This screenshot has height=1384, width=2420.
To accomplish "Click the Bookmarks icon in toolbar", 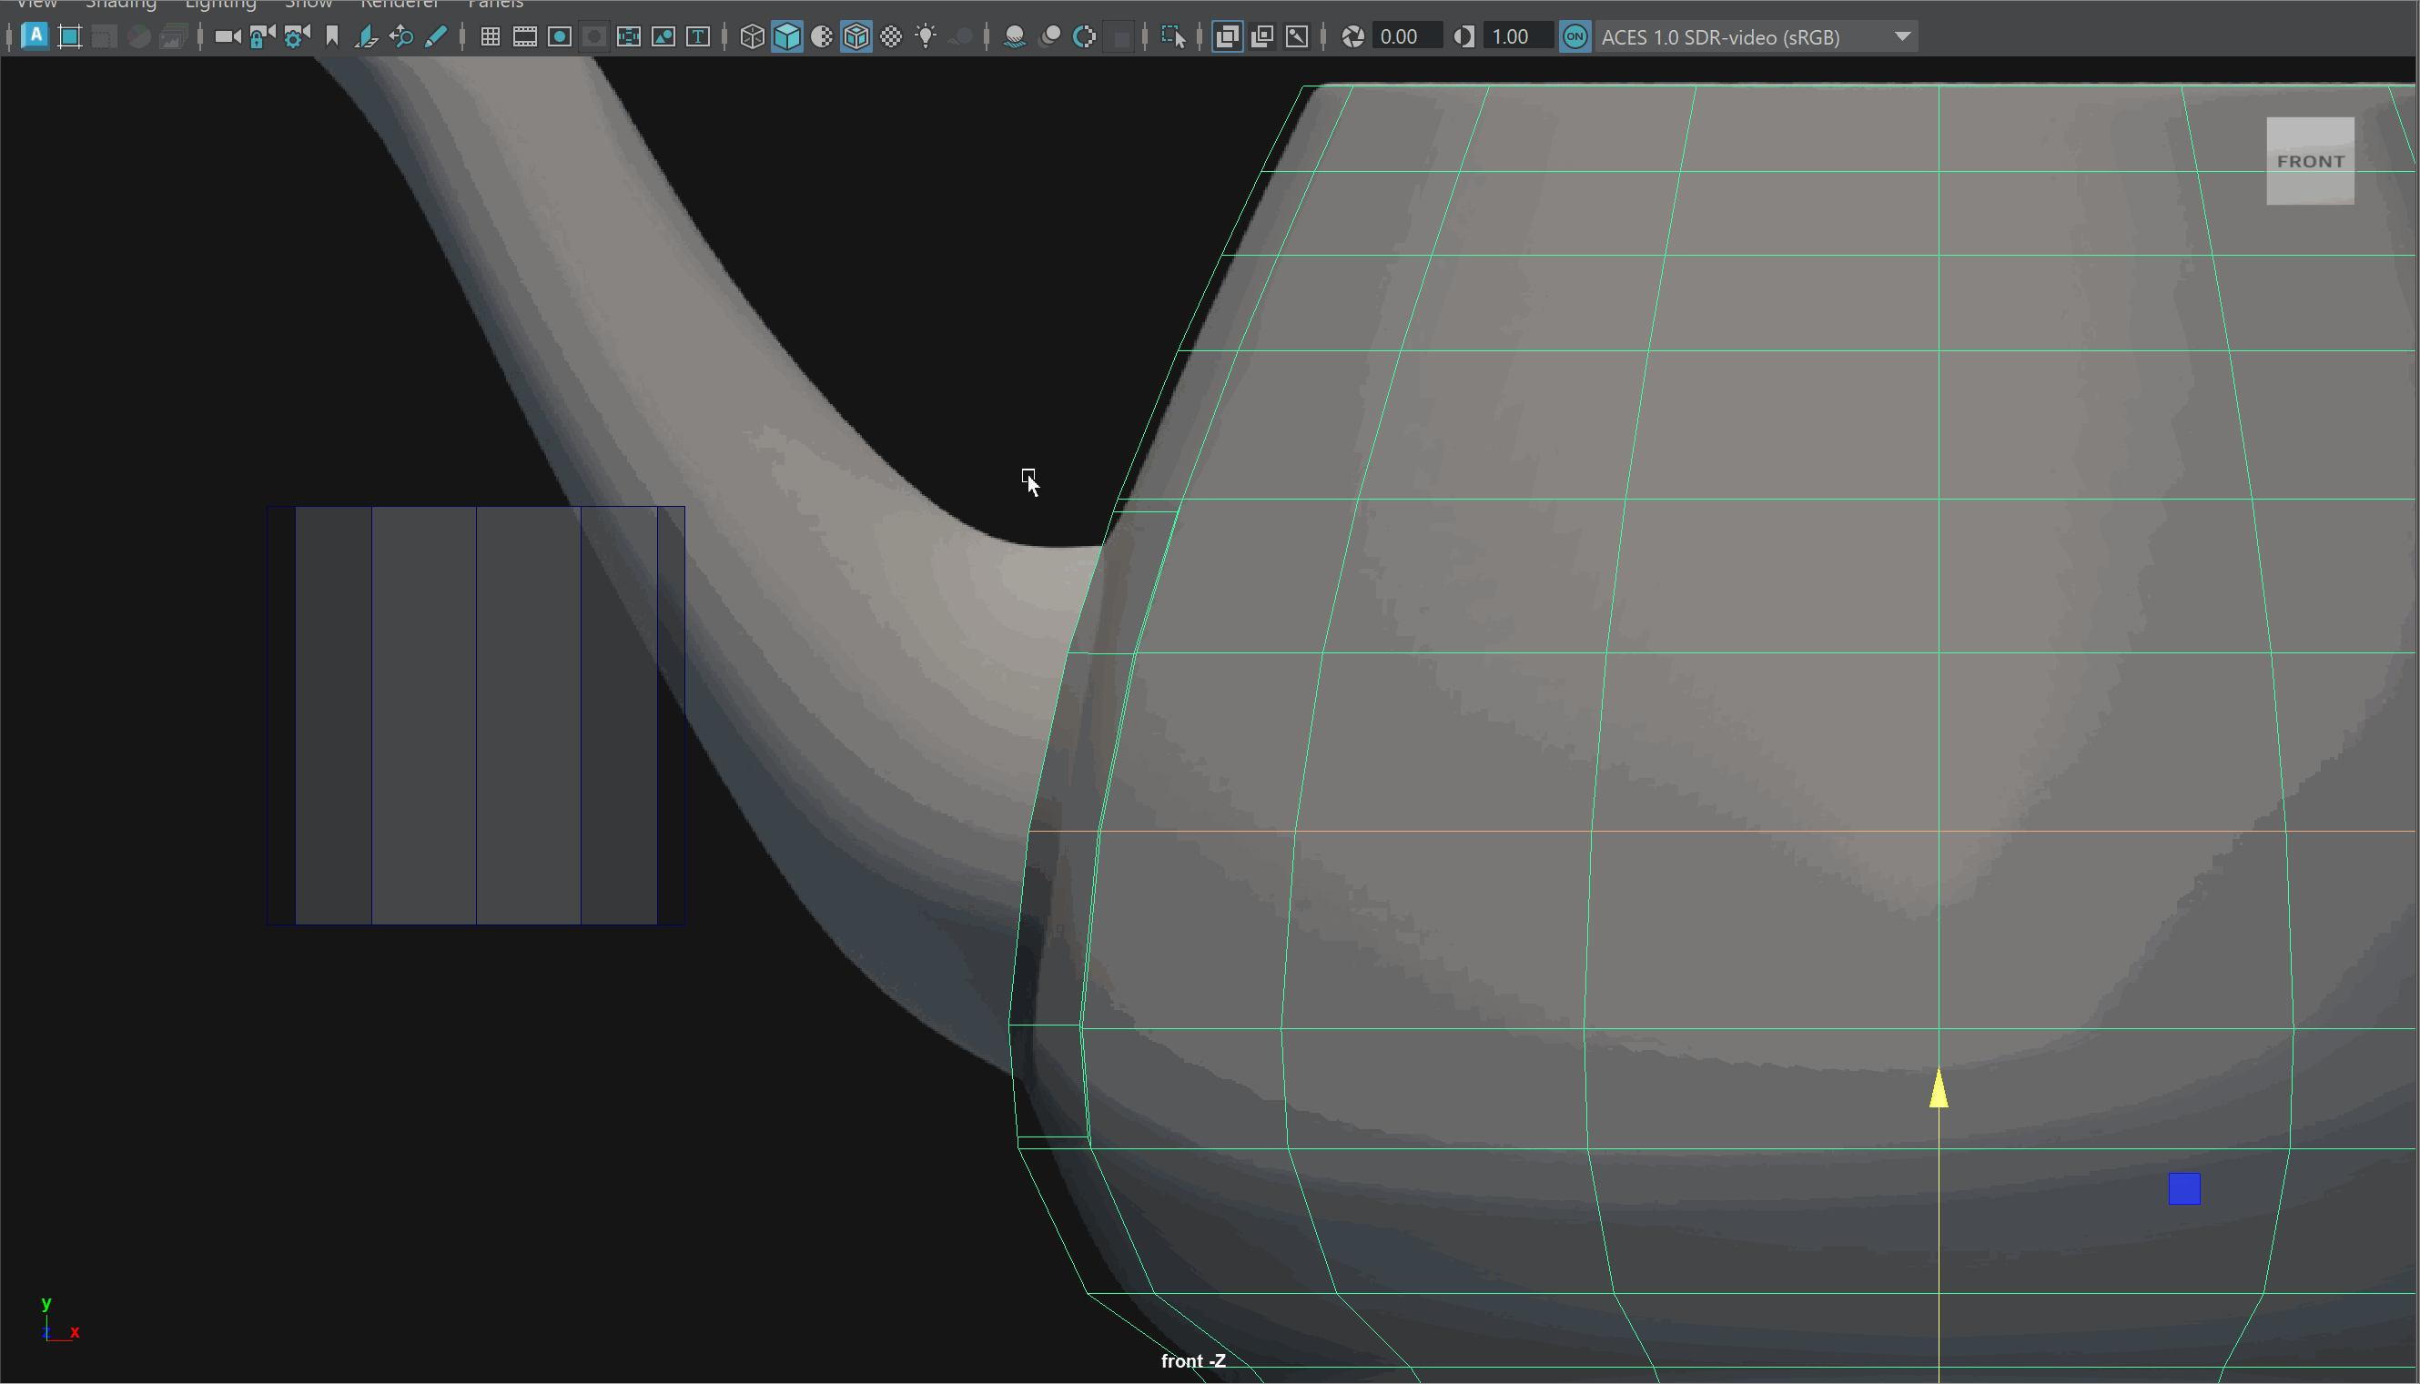I will point(331,37).
